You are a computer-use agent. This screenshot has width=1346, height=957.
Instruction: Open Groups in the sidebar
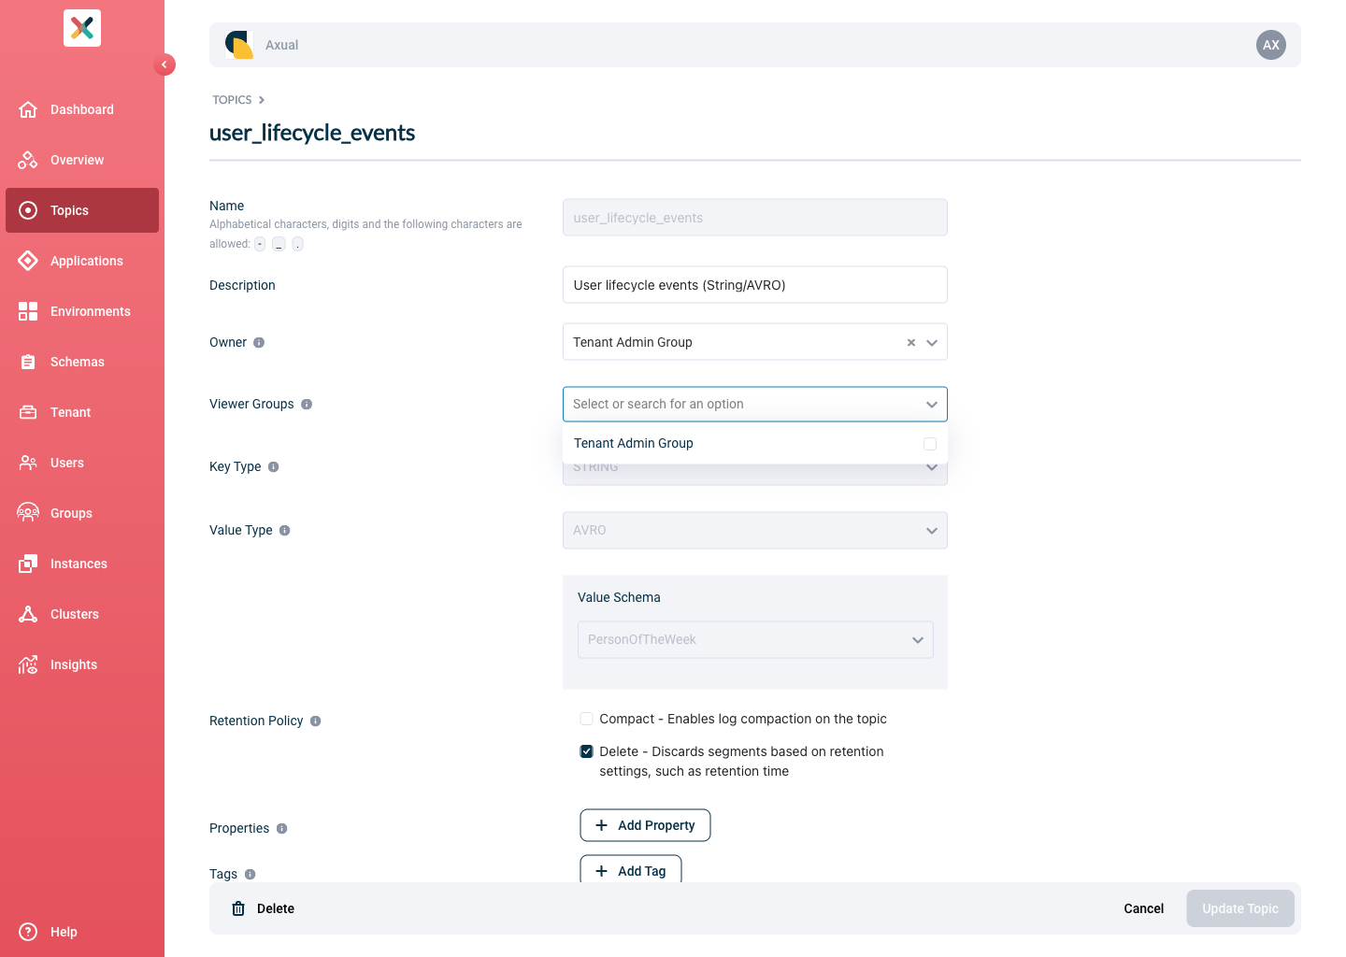[82, 513]
